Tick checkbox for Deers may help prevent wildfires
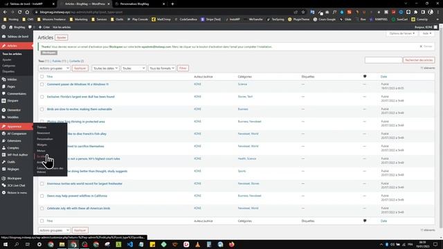The width and height of the screenshot is (443, 249). click(42, 196)
